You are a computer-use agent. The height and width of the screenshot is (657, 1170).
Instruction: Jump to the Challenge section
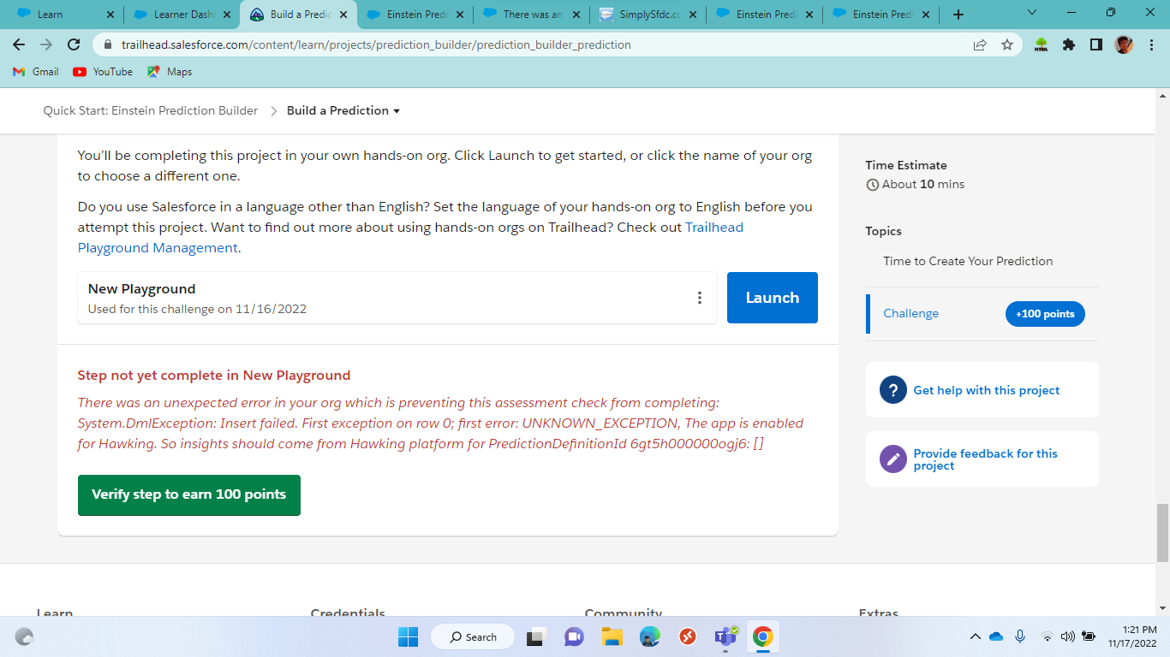tap(911, 314)
